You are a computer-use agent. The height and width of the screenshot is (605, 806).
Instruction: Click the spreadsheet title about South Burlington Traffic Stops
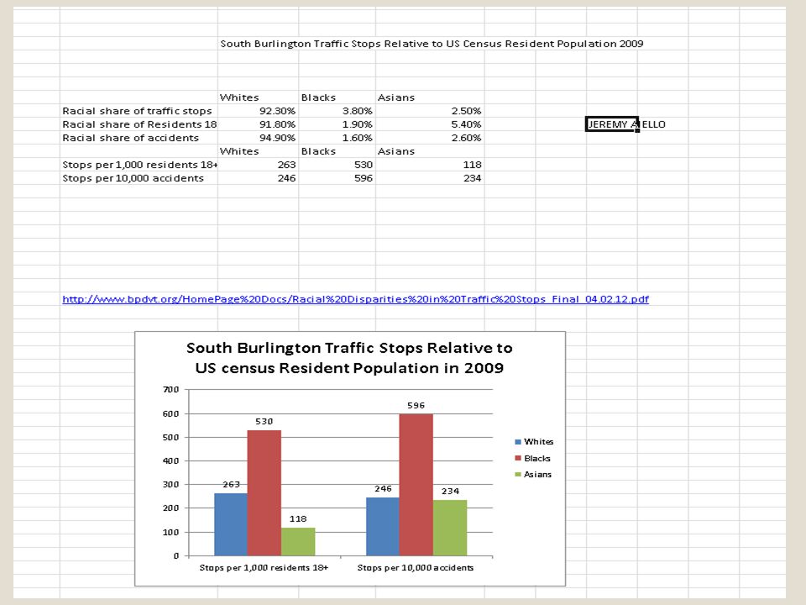(432, 44)
